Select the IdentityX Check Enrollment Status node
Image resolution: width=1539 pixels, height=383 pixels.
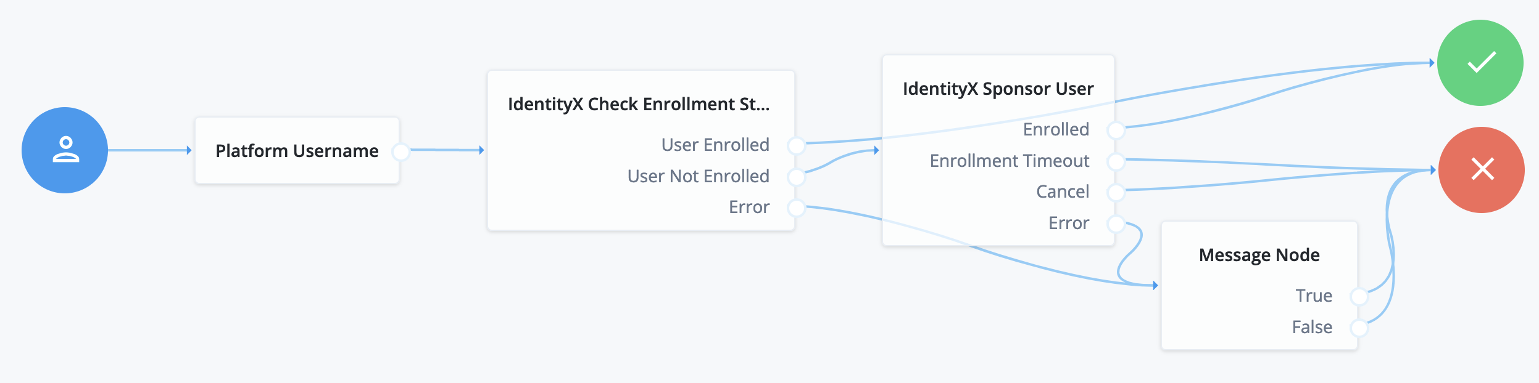[638, 104]
